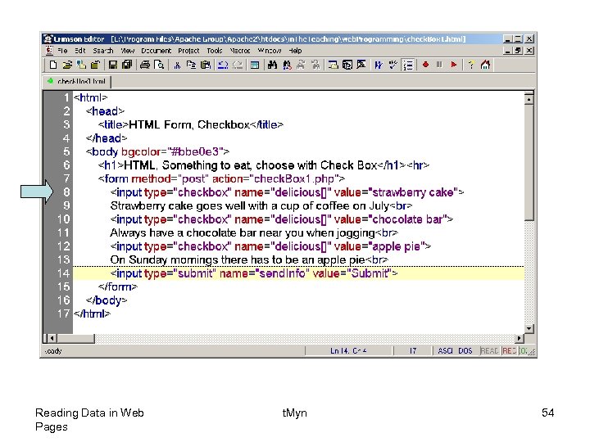This screenshot has width=590, height=442.
Task: Click the horizontal scrollbar right arrow
Action: 520,338
